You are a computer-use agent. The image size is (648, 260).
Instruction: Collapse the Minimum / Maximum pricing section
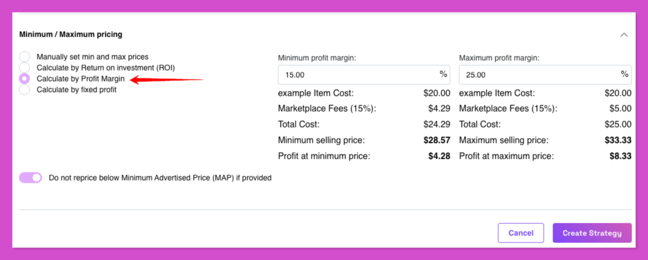(624, 35)
